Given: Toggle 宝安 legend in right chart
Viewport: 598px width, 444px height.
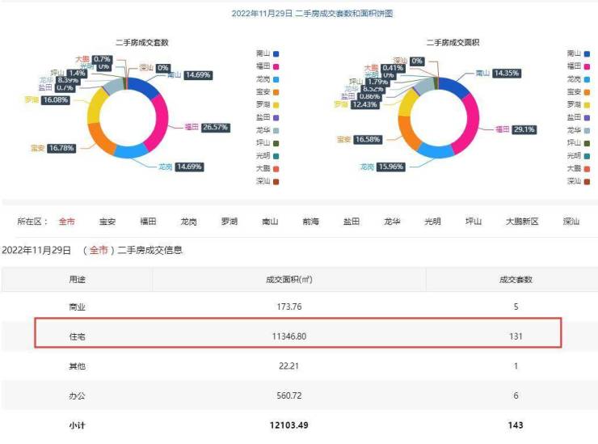Looking at the screenshot, I should tap(579, 92).
